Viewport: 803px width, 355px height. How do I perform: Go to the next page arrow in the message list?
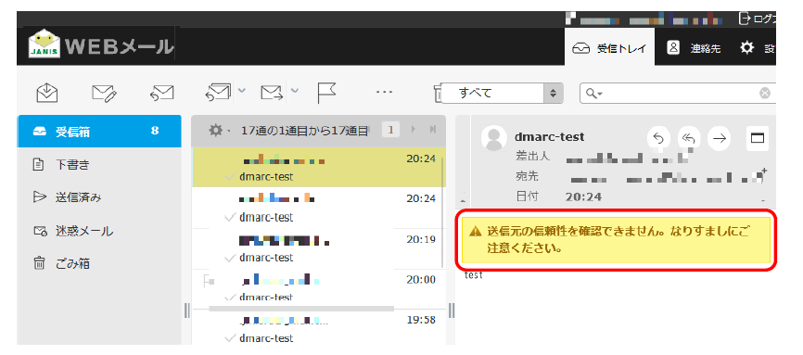pyautogui.click(x=414, y=130)
